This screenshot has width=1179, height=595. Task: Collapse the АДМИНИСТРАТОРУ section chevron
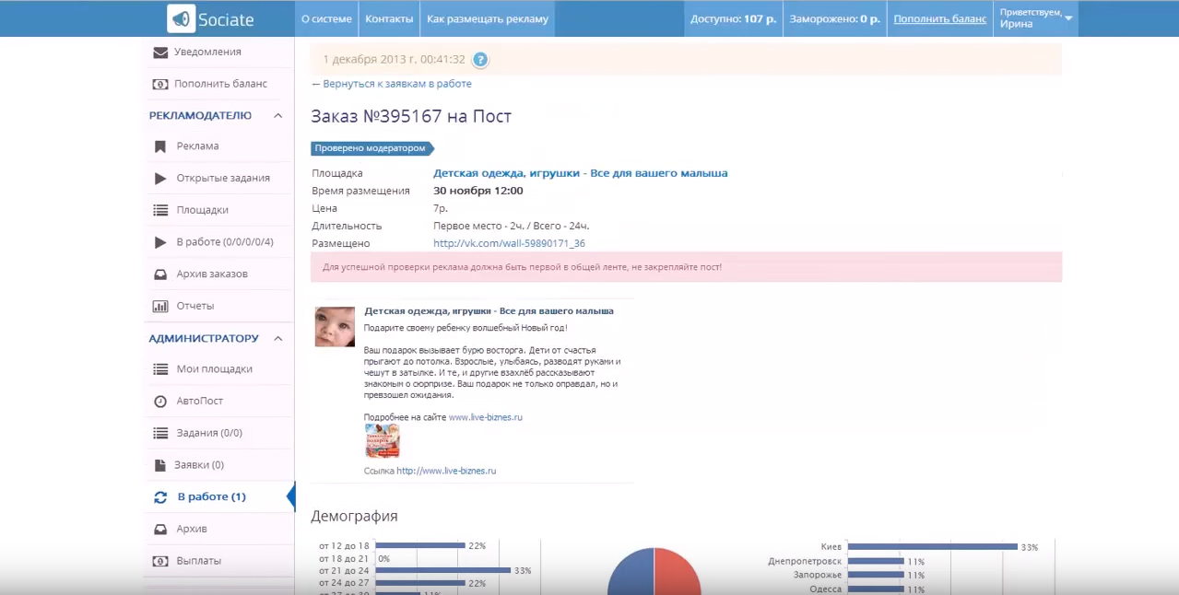pos(277,339)
